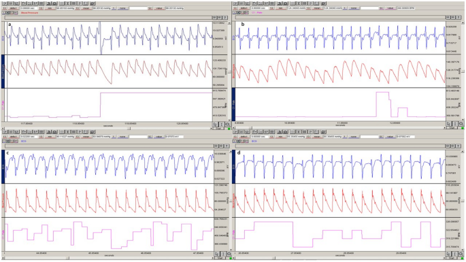The image size is (466, 262).
Task: Open the 'SC' channel selector in window a
Action: (x=150, y=8)
